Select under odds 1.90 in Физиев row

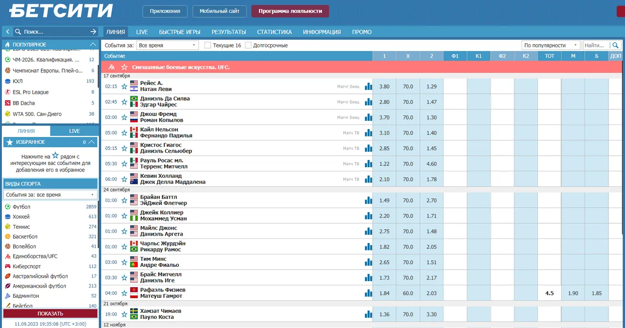click(x=573, y=293)
